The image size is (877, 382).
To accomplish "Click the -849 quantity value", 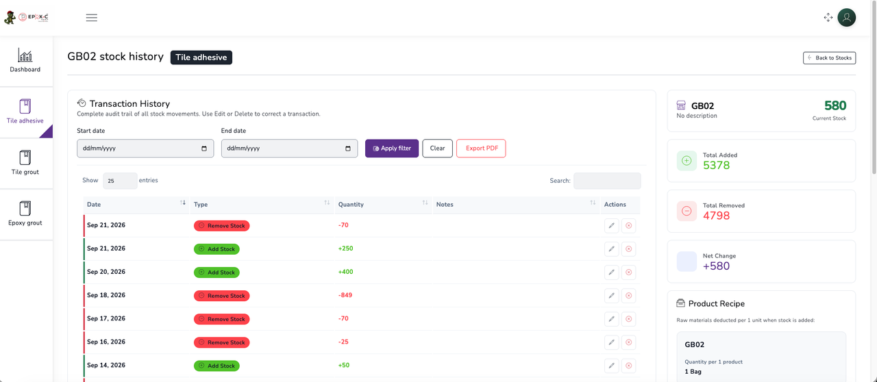I will point(345,296).
